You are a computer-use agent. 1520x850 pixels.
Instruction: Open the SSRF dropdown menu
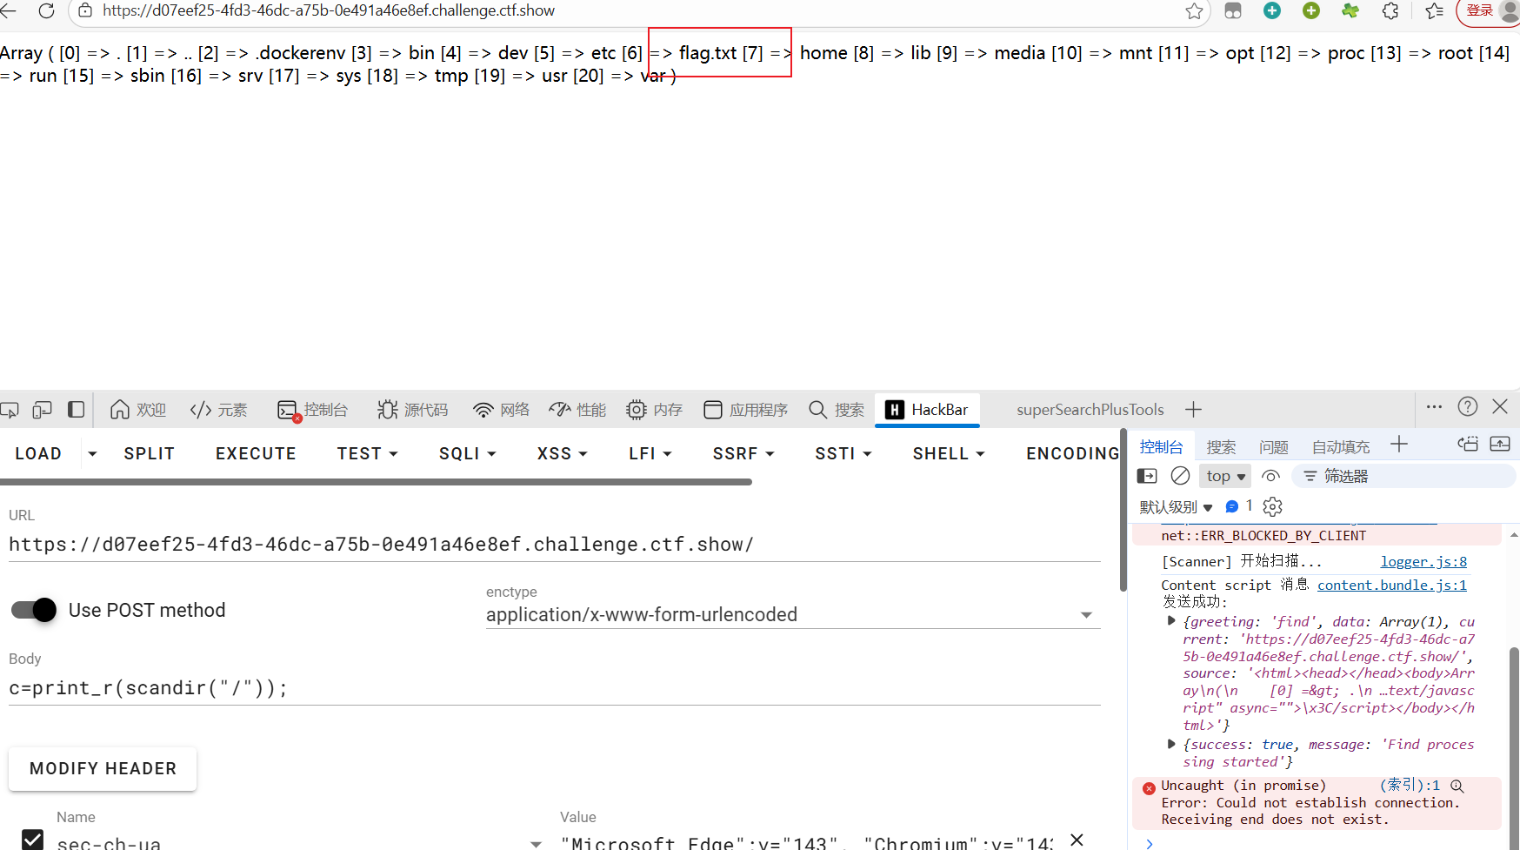[x=743, y=453]
